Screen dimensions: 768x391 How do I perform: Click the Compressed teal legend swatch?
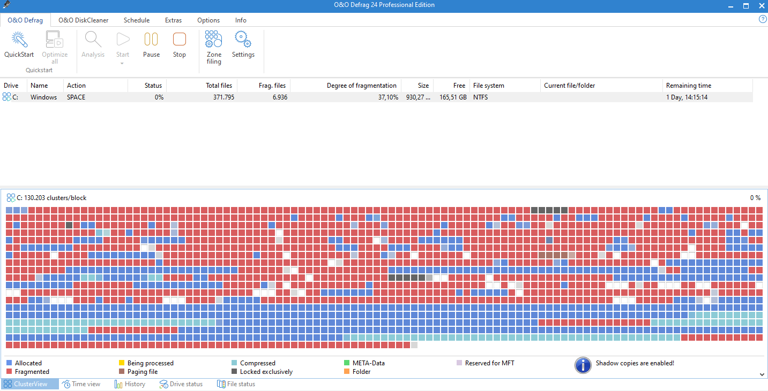(x=234, y=363)
